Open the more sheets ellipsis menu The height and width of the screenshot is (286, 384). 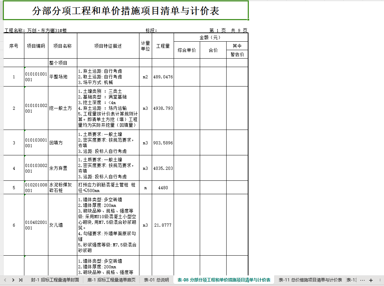[363, 280]
